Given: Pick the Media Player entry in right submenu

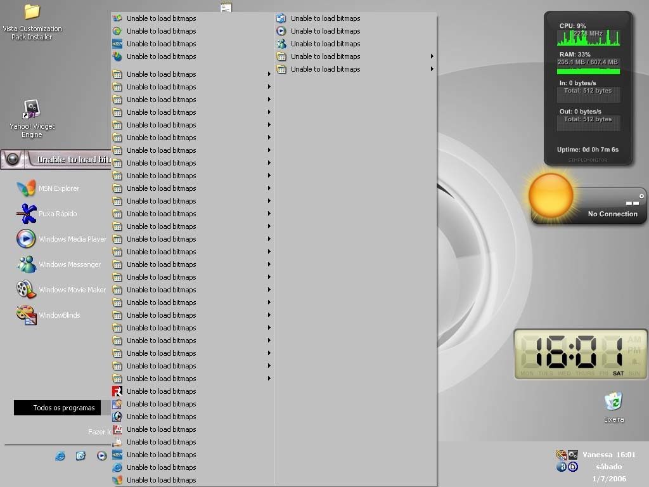Looking at the screenshot, I should tap(356, 31).
